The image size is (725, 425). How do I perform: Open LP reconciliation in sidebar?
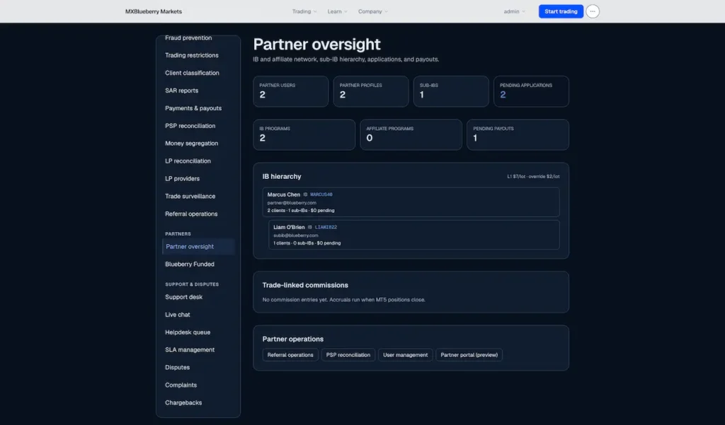click(x=188, y=161)
